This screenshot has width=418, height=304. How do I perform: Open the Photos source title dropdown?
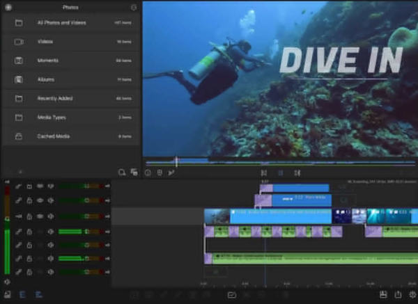click(70, 8)
